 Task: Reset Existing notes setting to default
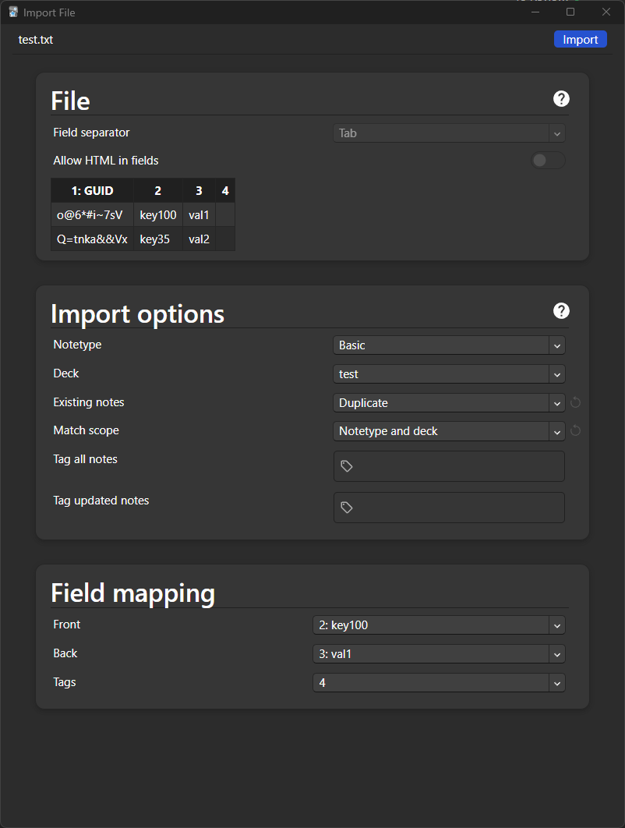(576, 403)
